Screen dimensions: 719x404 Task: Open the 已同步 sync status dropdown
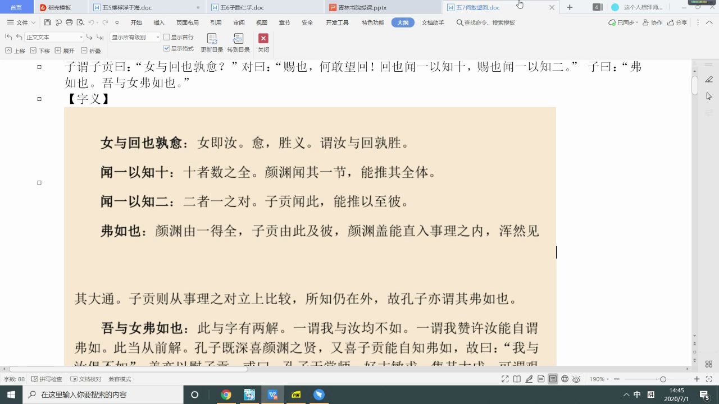(624, 22)
